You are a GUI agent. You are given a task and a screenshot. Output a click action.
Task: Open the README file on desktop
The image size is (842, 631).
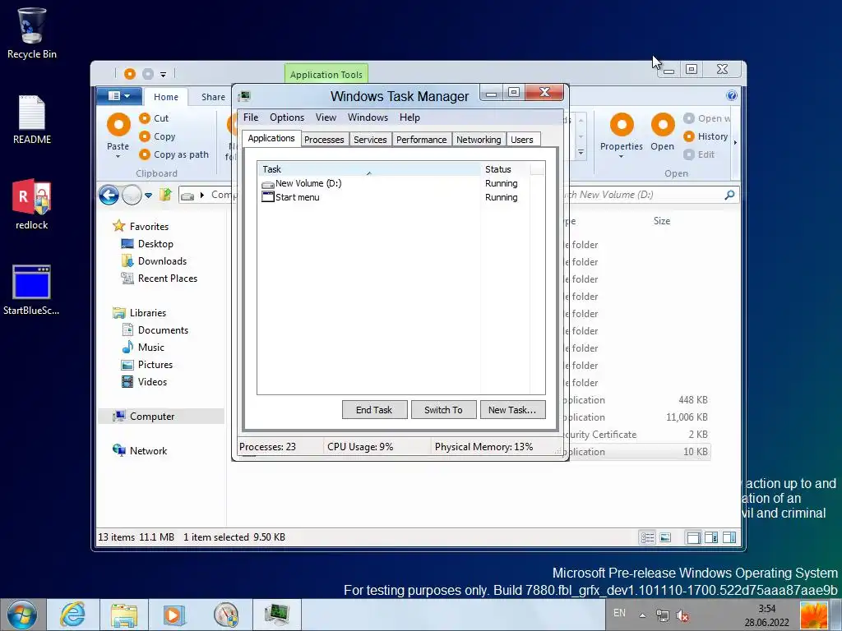coord(31,119)
